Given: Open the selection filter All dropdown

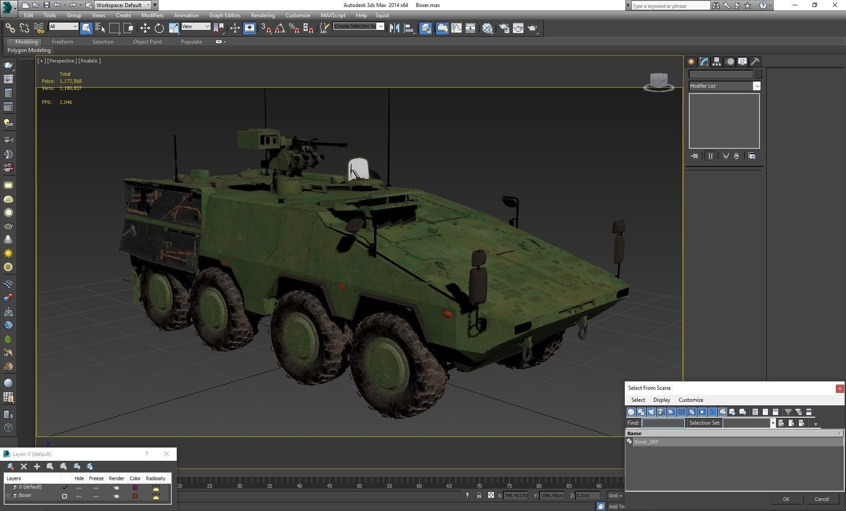Looking at the screenshot, I should point(64,26).
